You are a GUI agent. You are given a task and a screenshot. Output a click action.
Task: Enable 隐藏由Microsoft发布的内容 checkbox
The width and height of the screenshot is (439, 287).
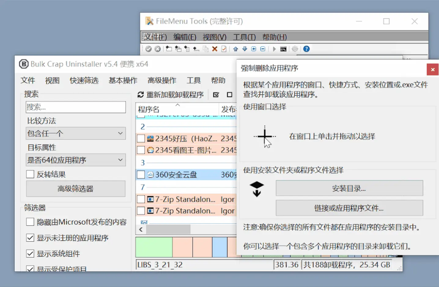(30, 222)
